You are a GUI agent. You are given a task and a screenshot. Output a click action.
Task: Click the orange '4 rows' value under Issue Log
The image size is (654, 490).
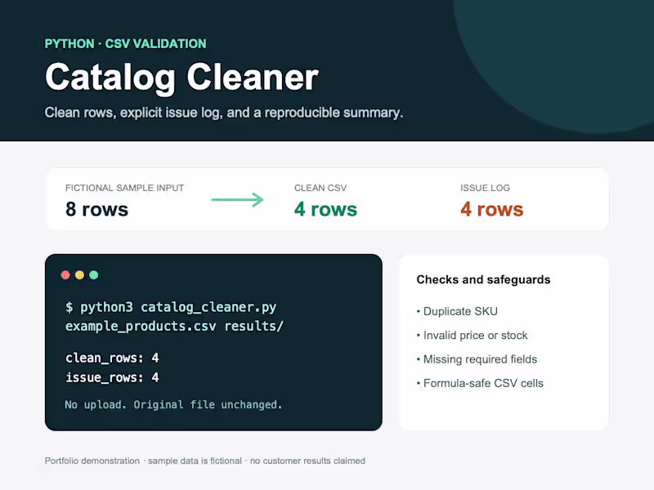[x=492, y=209]
